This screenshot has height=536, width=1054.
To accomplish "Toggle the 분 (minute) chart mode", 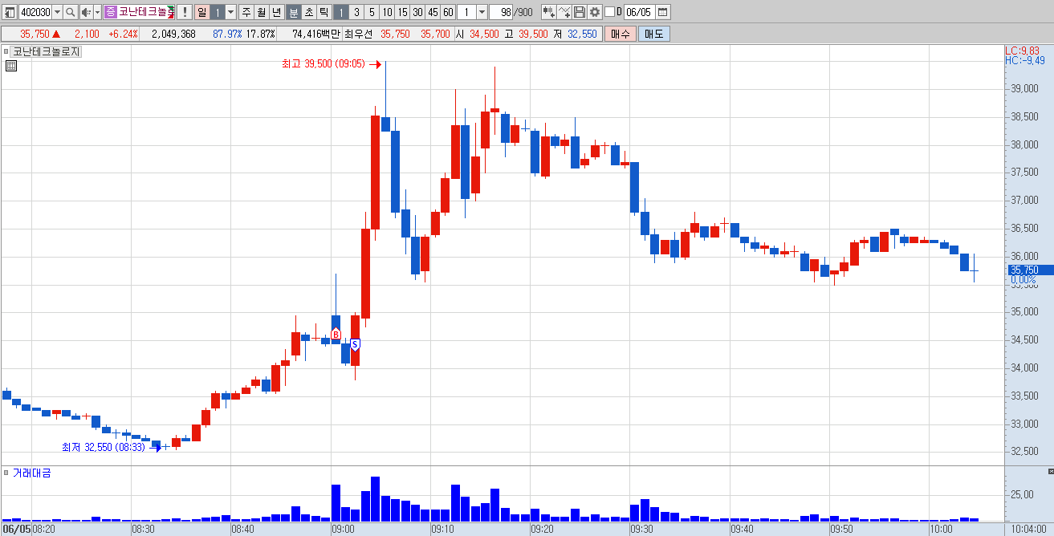I will tap(293, 12).
